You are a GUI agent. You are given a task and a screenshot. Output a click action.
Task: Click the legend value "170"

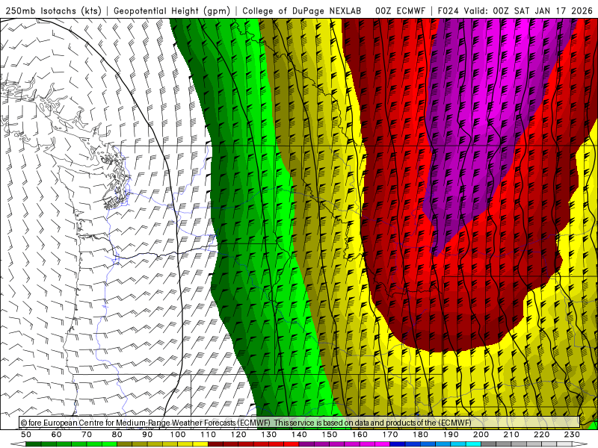click(x=389, y=435)
